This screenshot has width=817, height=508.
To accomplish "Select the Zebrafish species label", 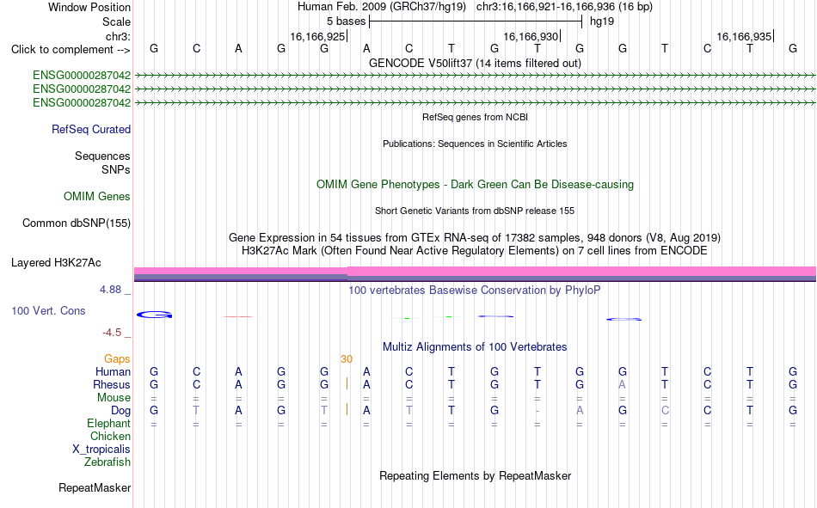I will [107, 462].
